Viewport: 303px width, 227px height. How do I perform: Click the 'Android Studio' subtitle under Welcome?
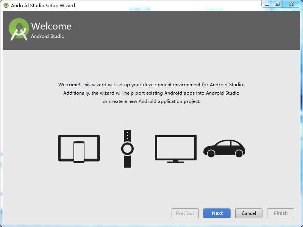(x=48, y=36)
